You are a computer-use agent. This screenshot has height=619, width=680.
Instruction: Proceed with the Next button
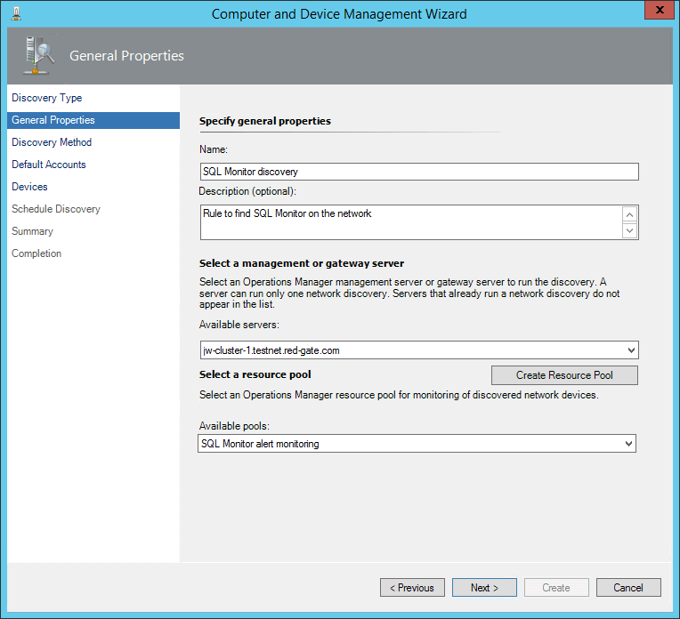pyautogui.click(x=484, y=588)
